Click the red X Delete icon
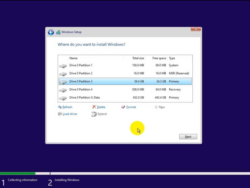This screenshot has height=188, width=250. tap(94, 107)
